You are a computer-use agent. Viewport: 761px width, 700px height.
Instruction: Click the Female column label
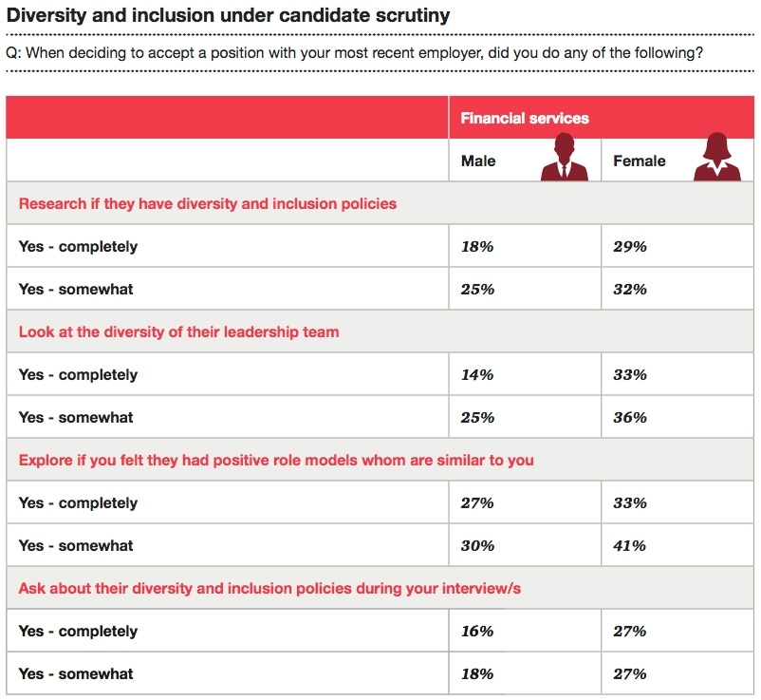click(x=640, y=161)
